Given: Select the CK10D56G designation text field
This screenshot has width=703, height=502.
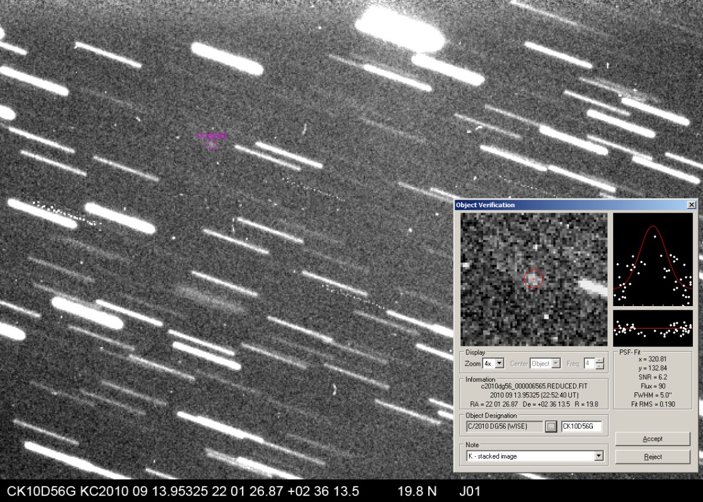Looking at the screenshot, I should pyautogui.click(x=581, y=426).
